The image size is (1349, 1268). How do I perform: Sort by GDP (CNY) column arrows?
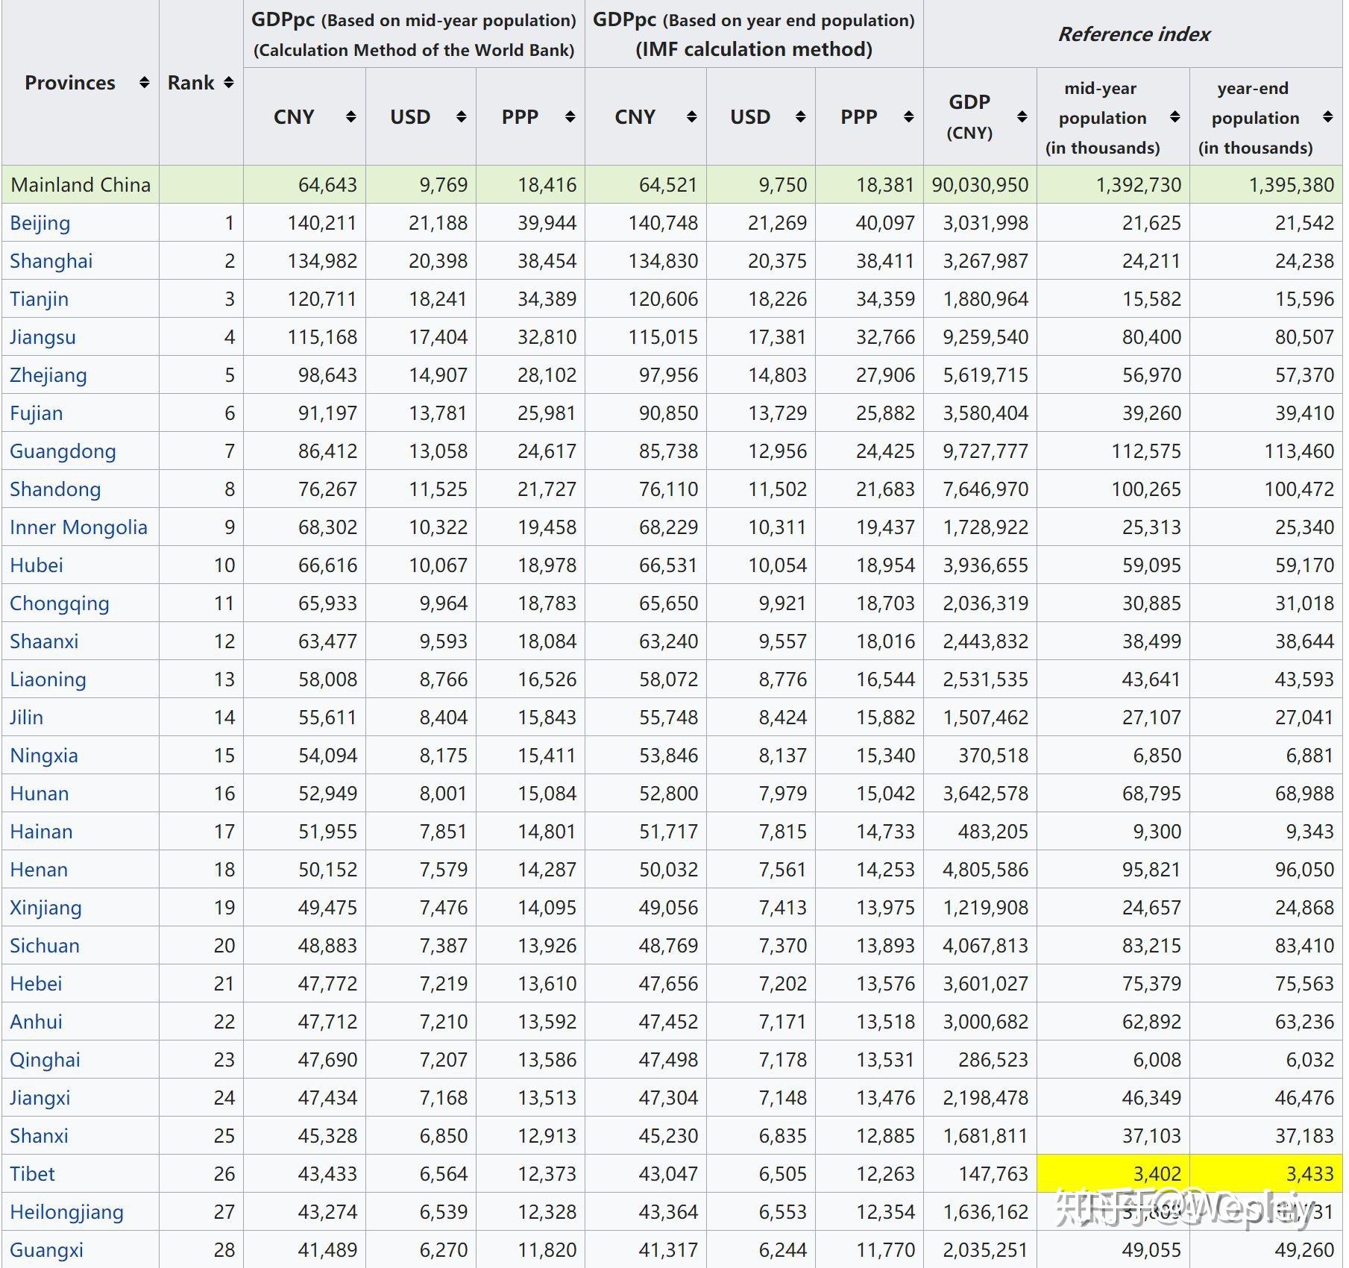coord(1022,116)
